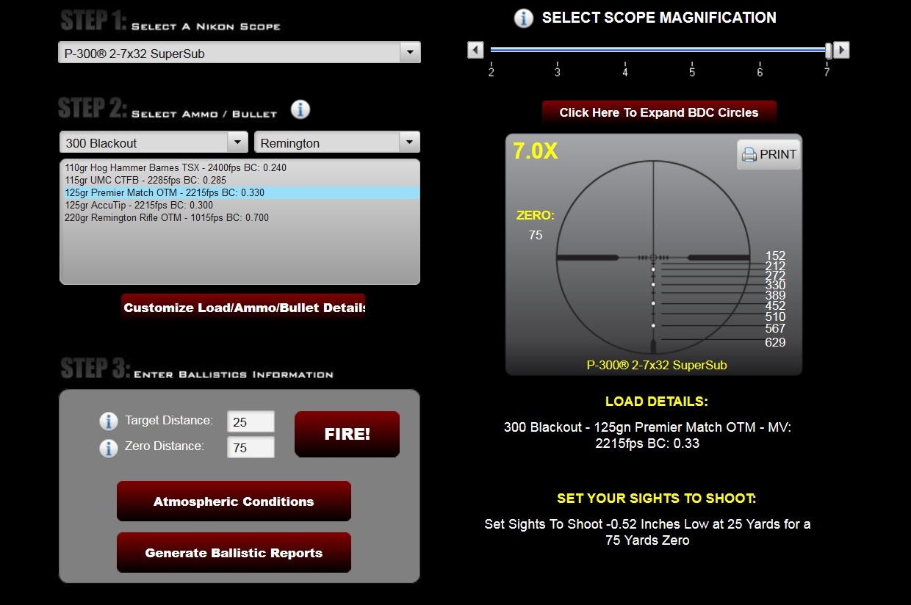Click the Target Distance info icon

point(109,421)
